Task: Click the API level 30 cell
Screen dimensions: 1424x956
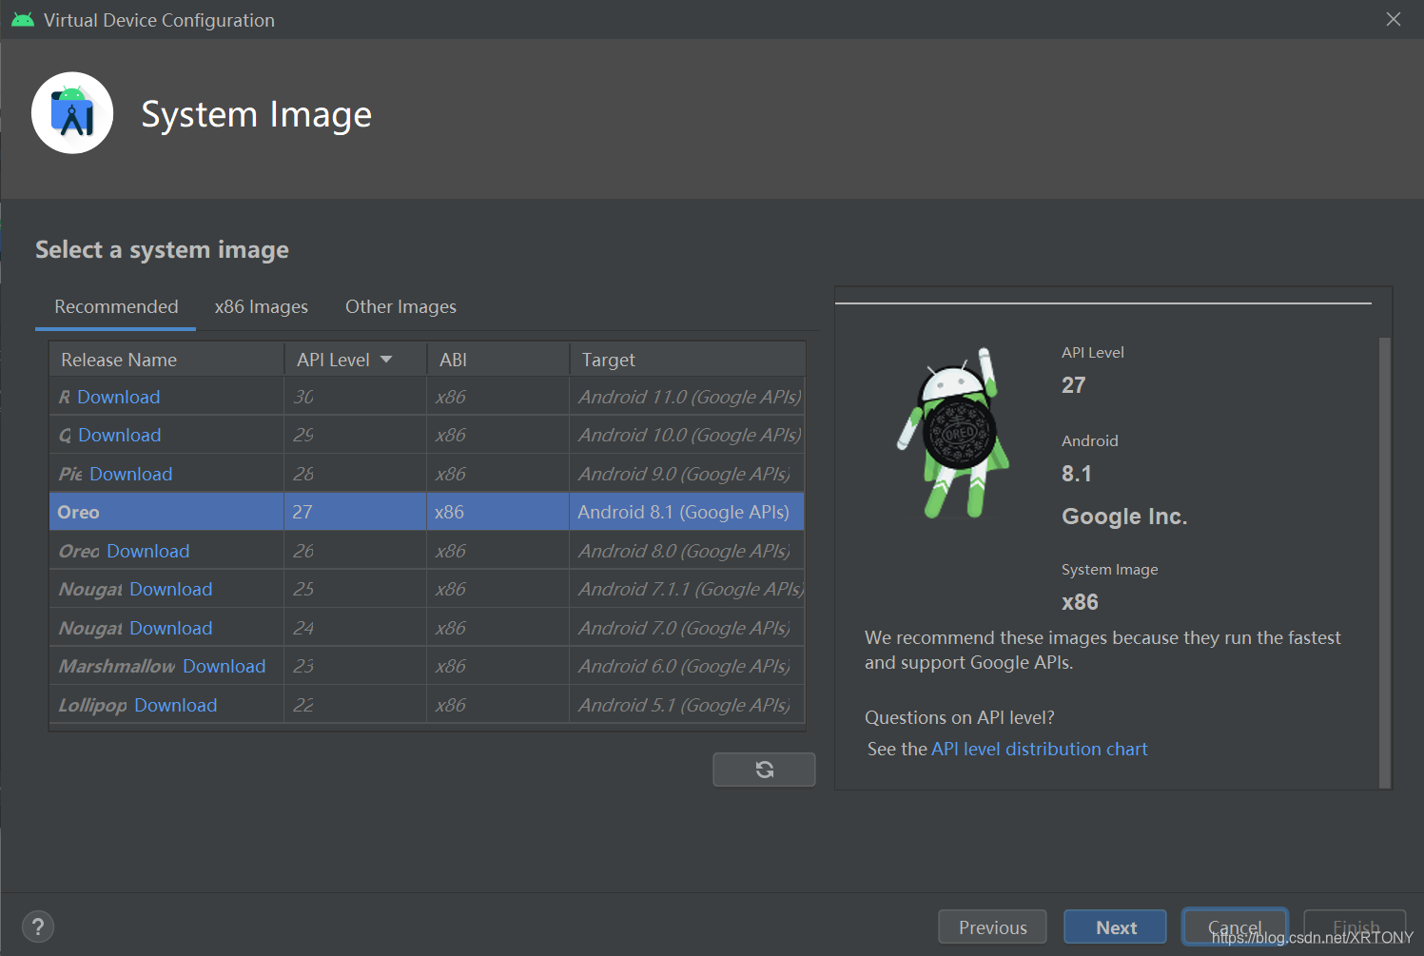Action: (x=356, y=397)
